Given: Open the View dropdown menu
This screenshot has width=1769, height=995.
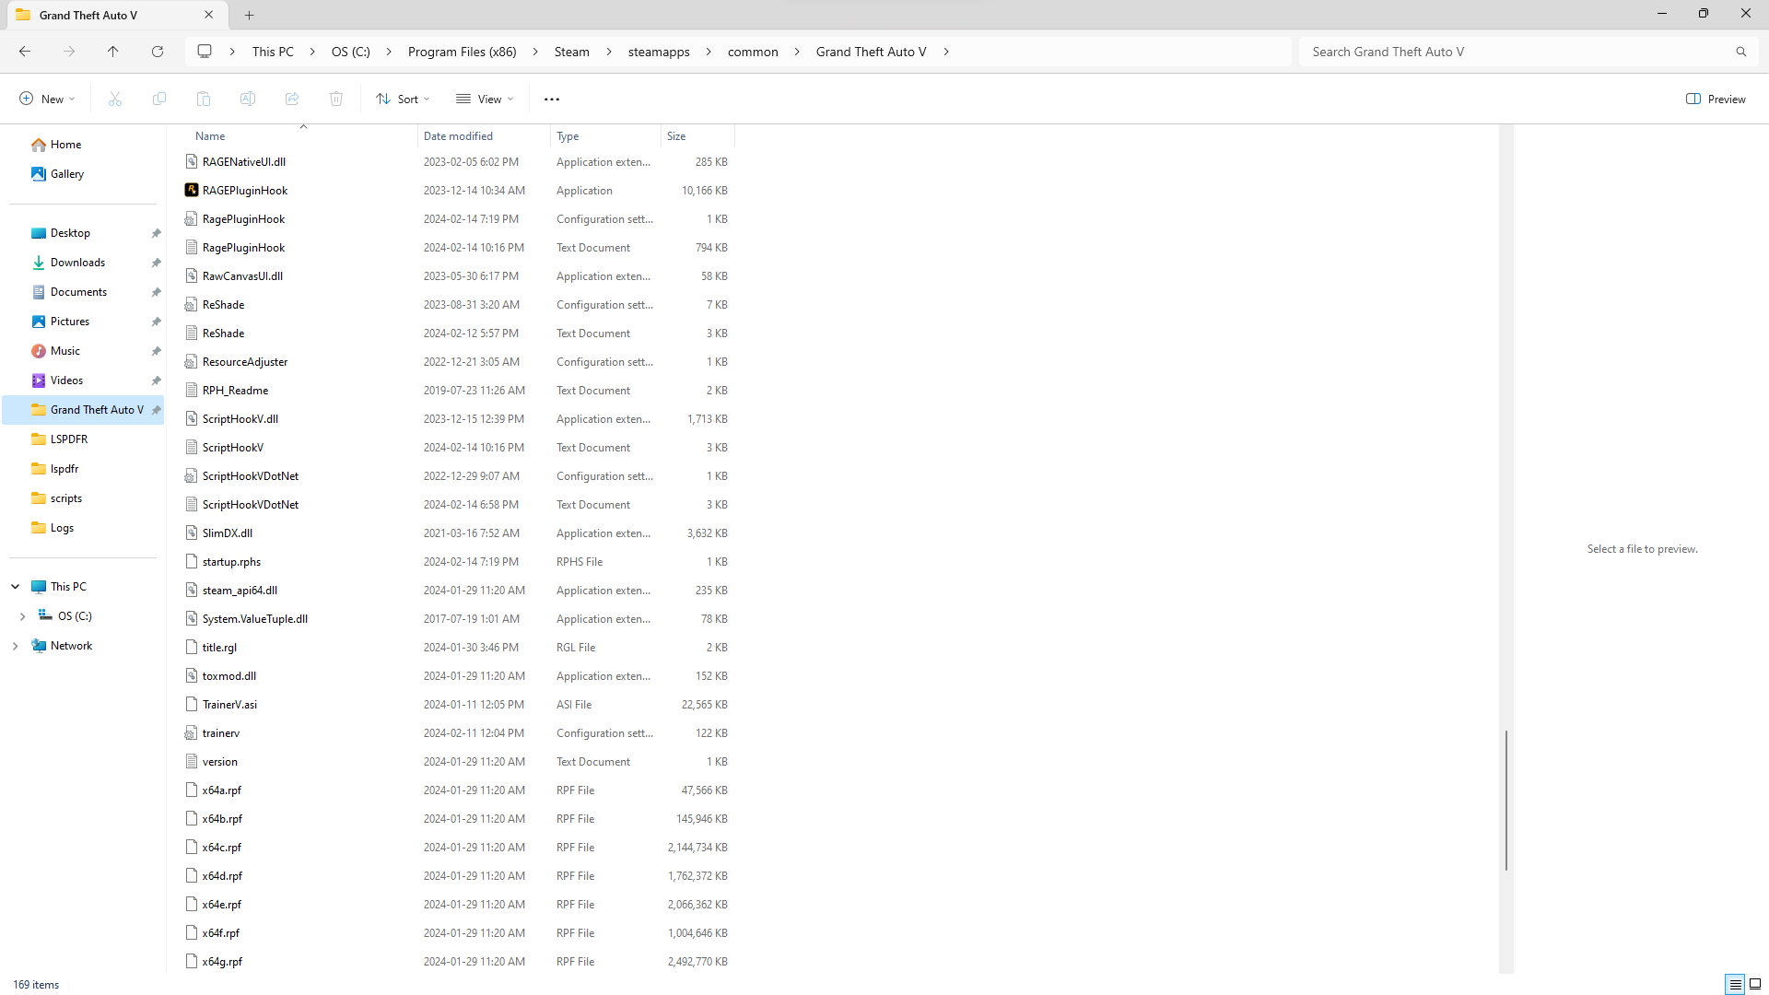Looking at the screenshot, I should coord(485,99).
